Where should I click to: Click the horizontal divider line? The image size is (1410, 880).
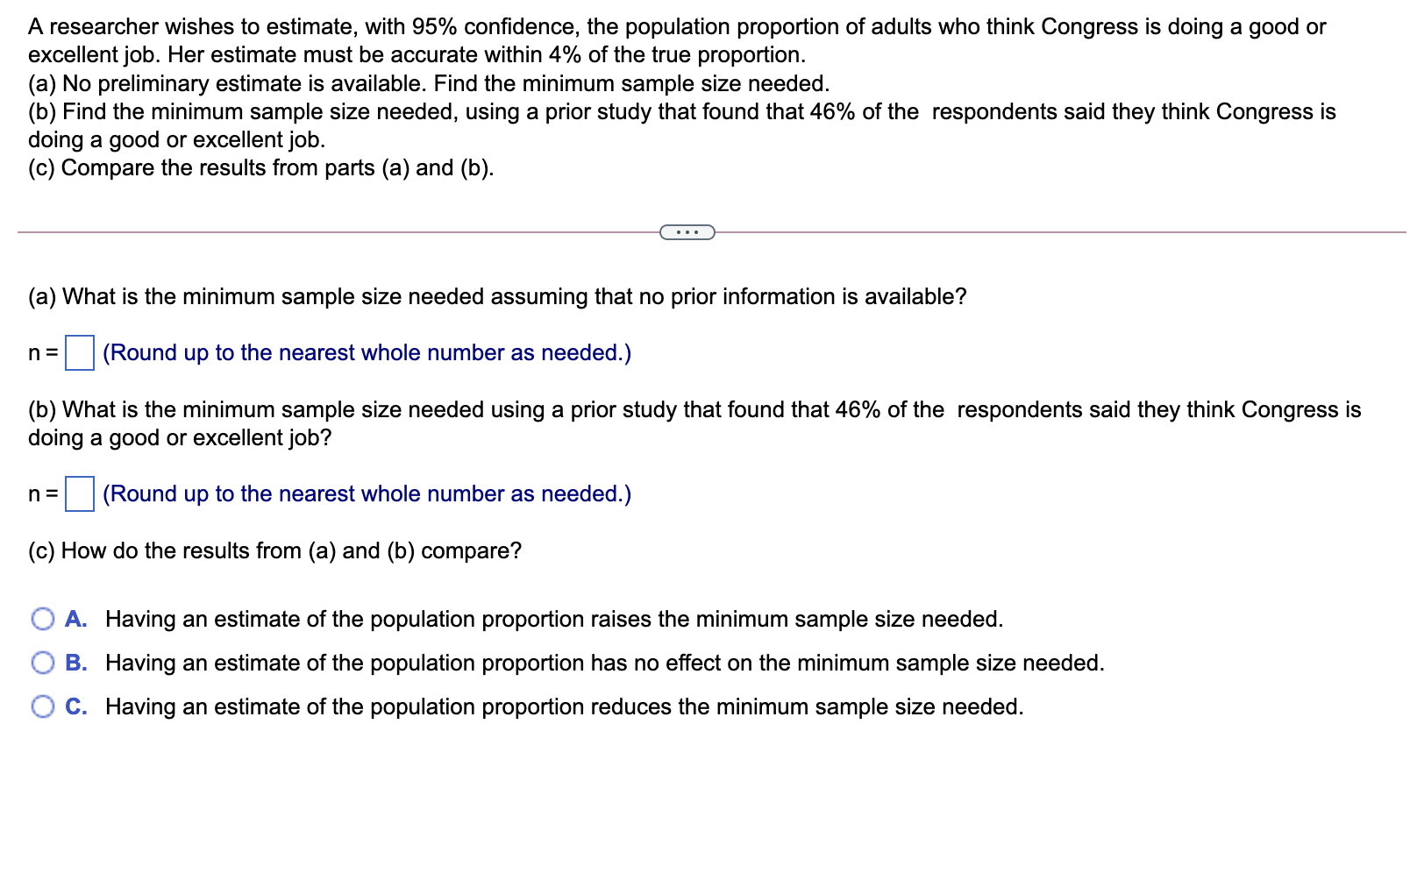click(351, 231)
